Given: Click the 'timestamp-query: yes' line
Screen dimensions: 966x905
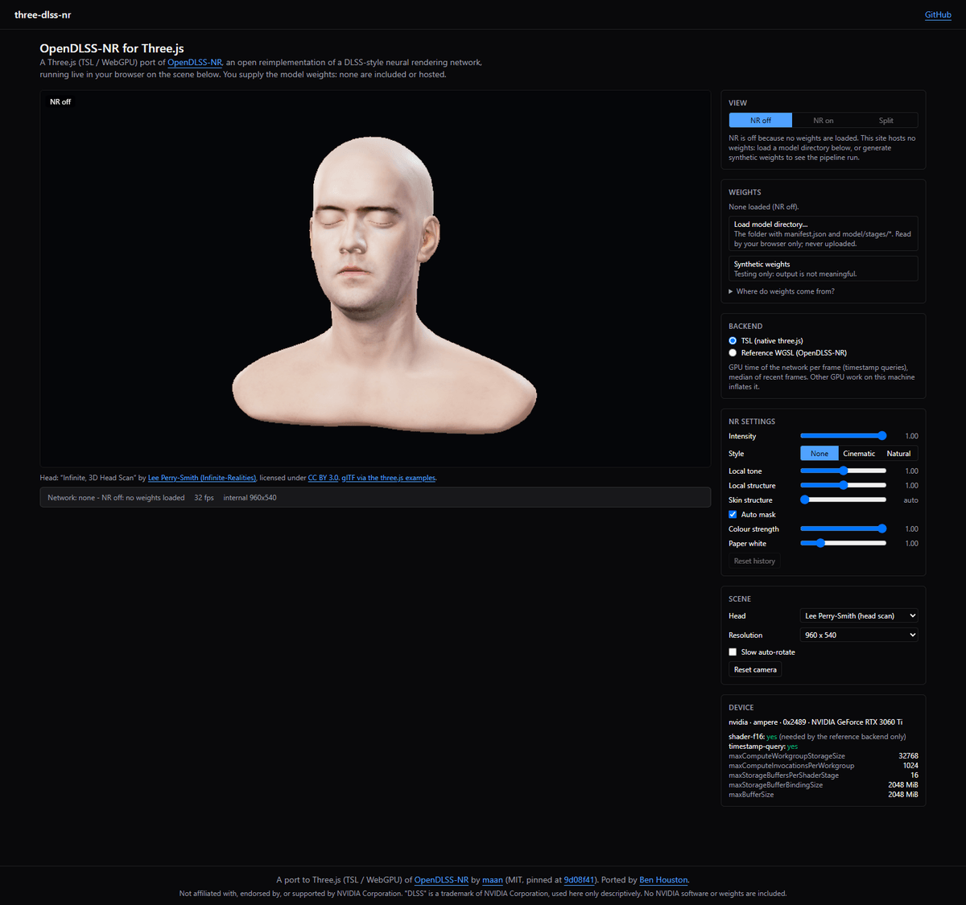Looking at the screenshot, I should tap(763, 747).
